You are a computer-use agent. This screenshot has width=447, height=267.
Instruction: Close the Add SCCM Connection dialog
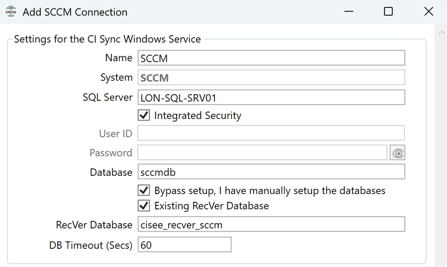coord(429,12)
